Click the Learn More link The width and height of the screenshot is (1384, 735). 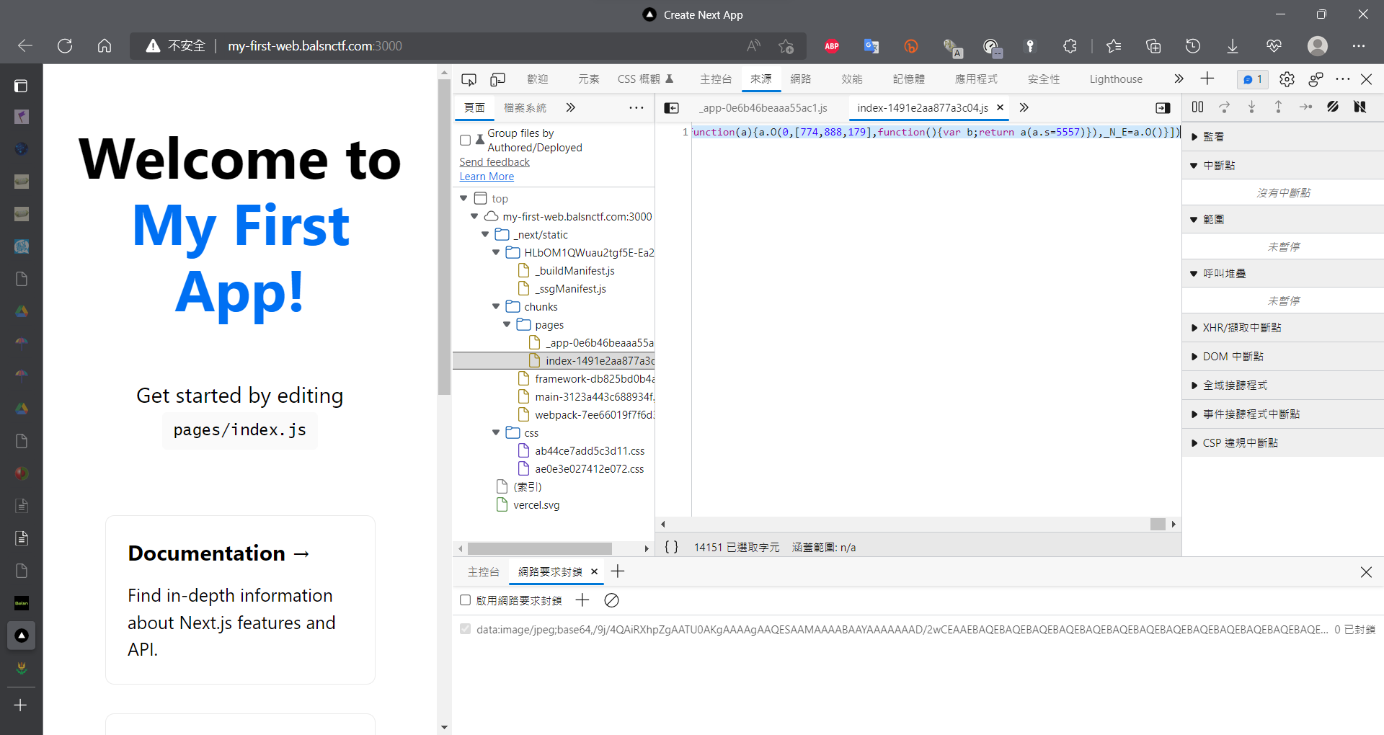tap(487, 177)
